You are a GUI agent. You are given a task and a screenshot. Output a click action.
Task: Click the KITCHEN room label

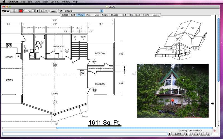click(9, 57)
